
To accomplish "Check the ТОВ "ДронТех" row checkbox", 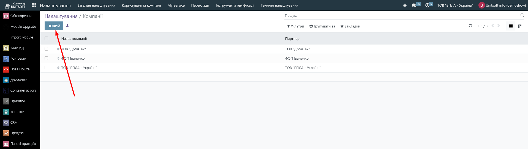I will (x=46, y=49).
